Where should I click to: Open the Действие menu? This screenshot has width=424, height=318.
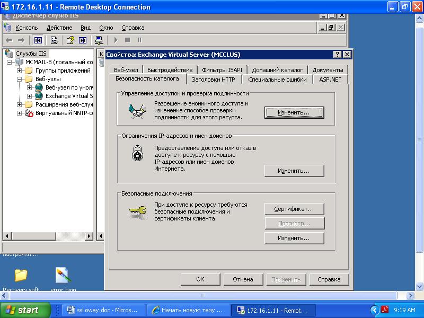click(x=59, y=28)
